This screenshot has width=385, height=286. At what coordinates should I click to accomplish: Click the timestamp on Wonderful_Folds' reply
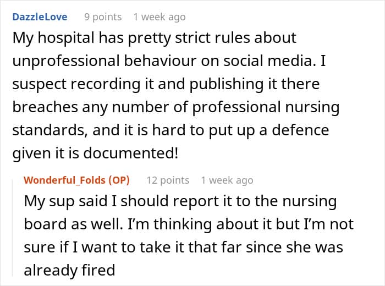[x=227, y=180]
